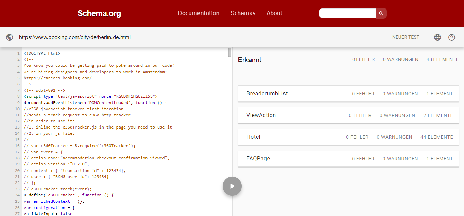This screenshot has height=216, width=464.
Task: Click the <!DOCTYPE html> code line
Action: pos(42,53)
